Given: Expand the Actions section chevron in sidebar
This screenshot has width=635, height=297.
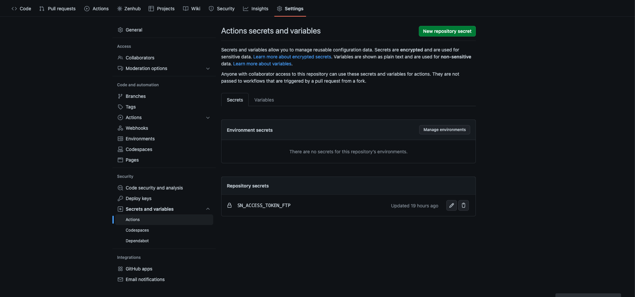Looking at the screenshot, I should pyautogui.click(x=208, y=117).
